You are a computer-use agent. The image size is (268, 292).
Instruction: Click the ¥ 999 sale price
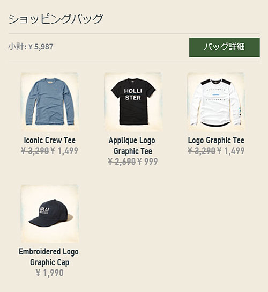(147, 162)
